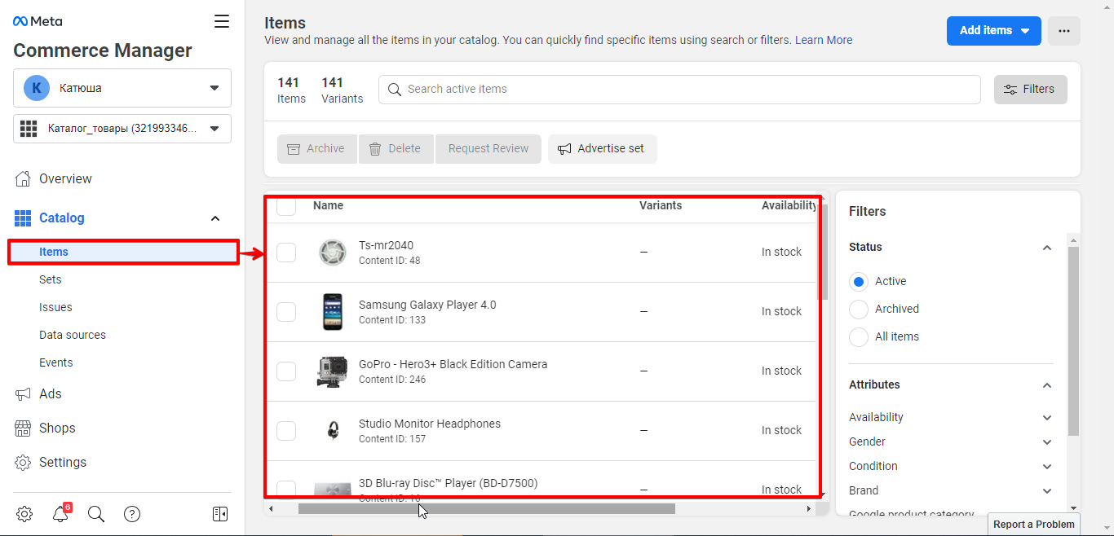Open Data sources under Catalog
Image resolution: width=1114 pixels, height=536 pixels.
pos(73,335)
